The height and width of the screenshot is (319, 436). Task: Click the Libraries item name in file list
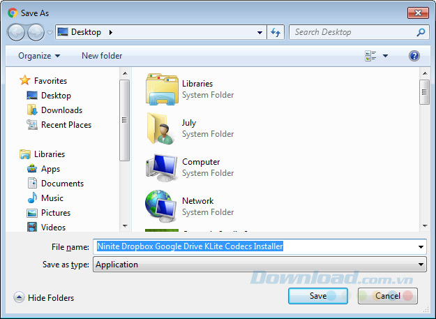[197, 84]
